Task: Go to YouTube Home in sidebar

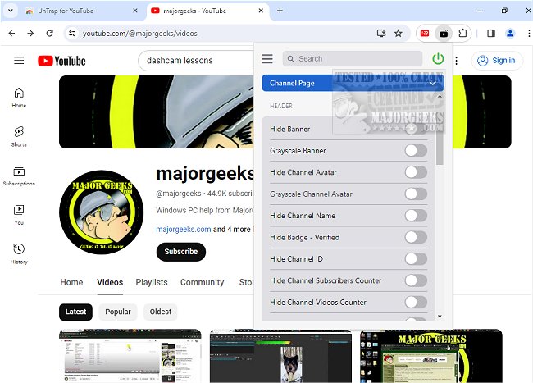Action: click(19, 98)
